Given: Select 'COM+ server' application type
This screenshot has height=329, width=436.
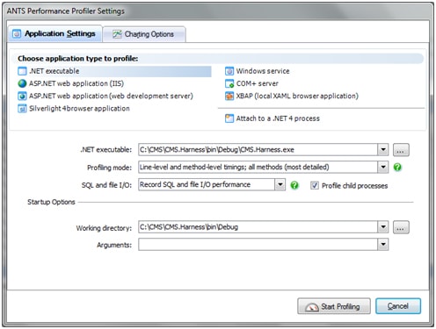Looking at the screenshot, I should click(x=251, y=83).
